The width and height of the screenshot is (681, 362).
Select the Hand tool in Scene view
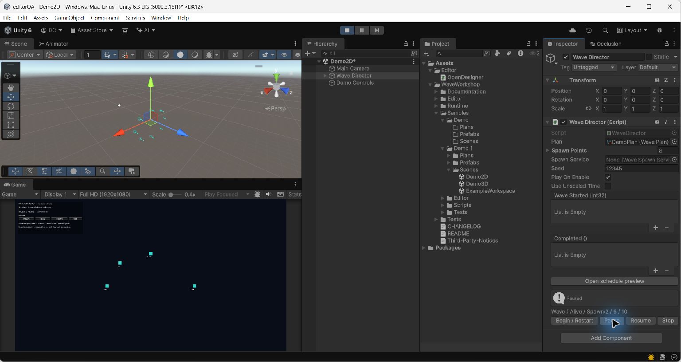11,87
